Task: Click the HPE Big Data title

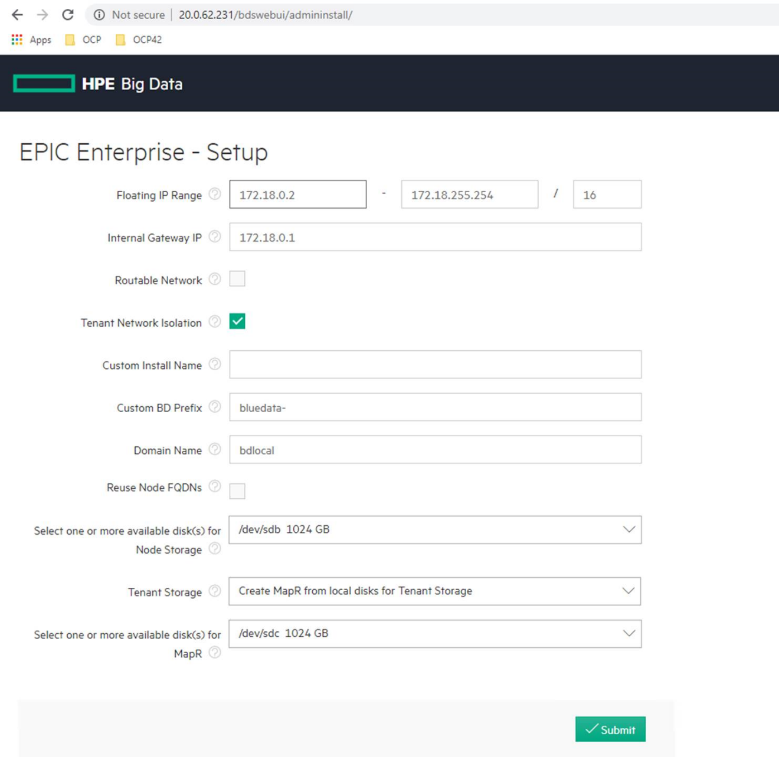Action: click(x=132, y=84)
